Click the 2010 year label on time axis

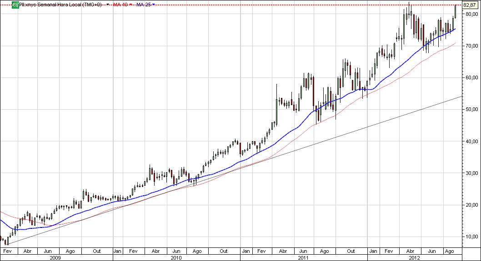pyautogui.click(x=176, y=258)
